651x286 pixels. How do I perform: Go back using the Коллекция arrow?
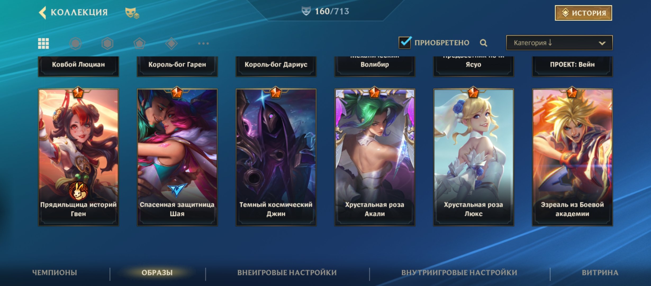click(42, 12)
